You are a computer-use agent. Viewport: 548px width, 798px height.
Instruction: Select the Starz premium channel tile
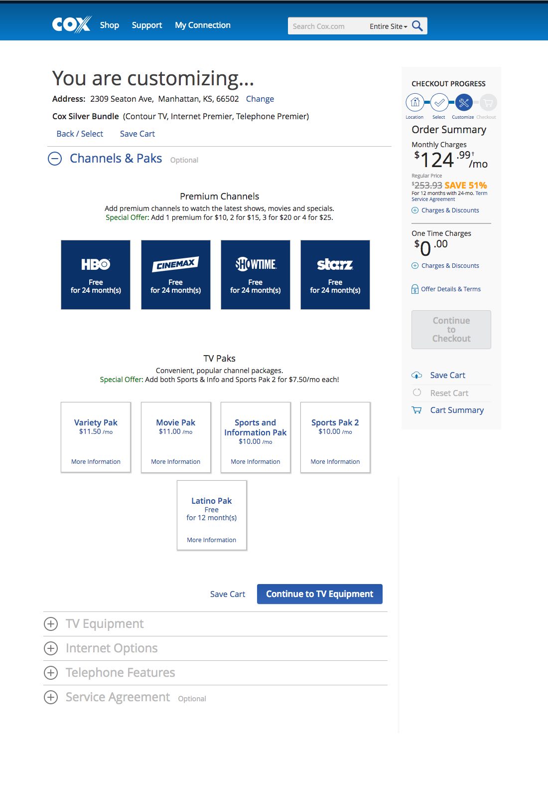(x=335, y=275)
